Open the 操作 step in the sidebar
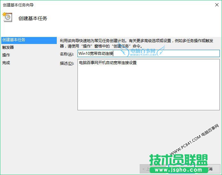The height and width of the screenshot is (175, 222). tap(6, 55)
